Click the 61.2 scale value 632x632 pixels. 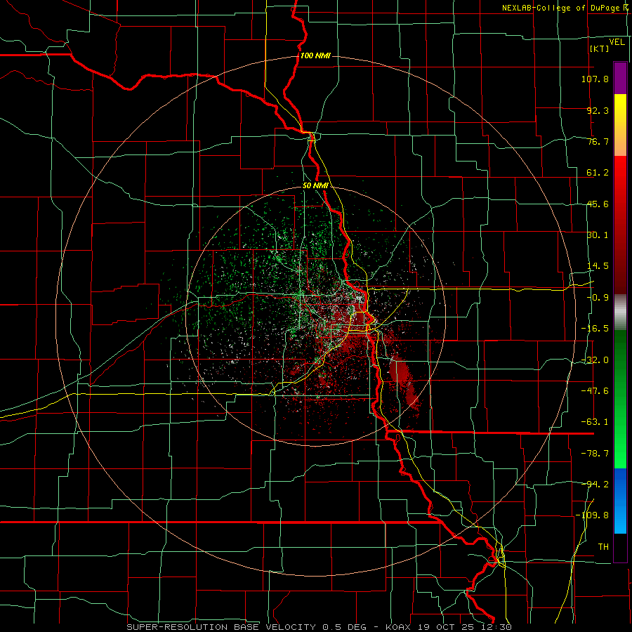(598, 173)
